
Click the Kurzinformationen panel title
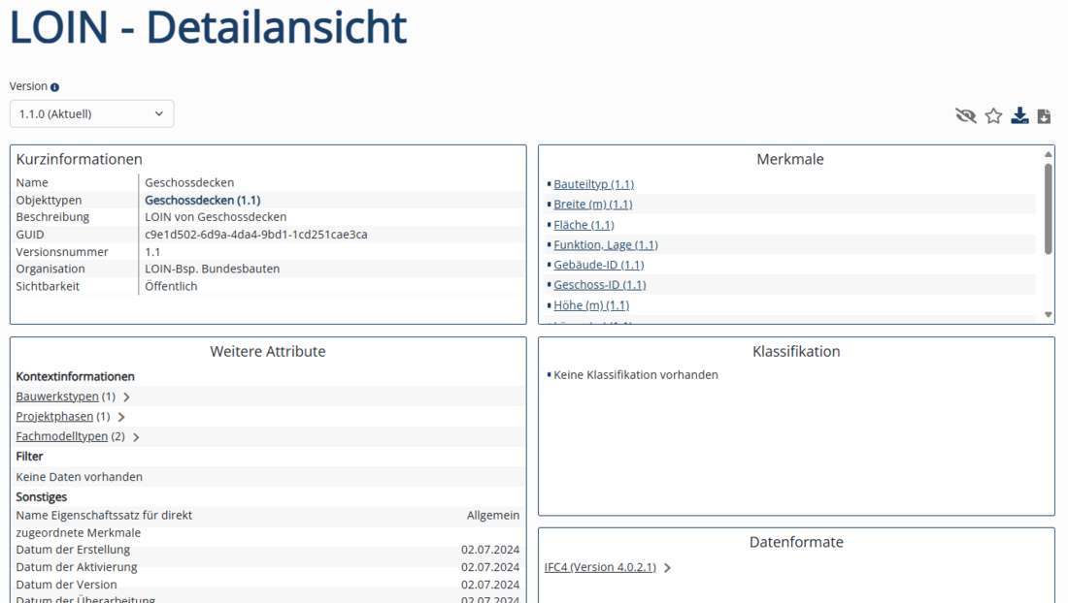tap(79, 159)
